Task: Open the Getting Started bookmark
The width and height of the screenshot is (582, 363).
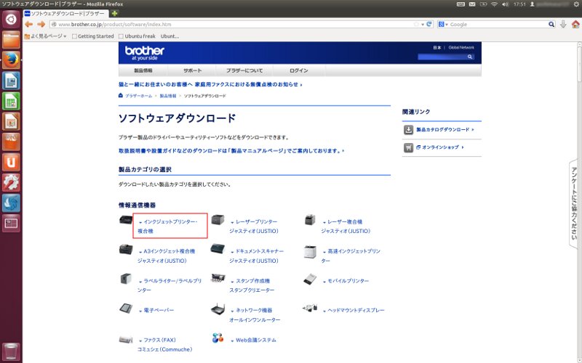Action: tap(93, 36)
